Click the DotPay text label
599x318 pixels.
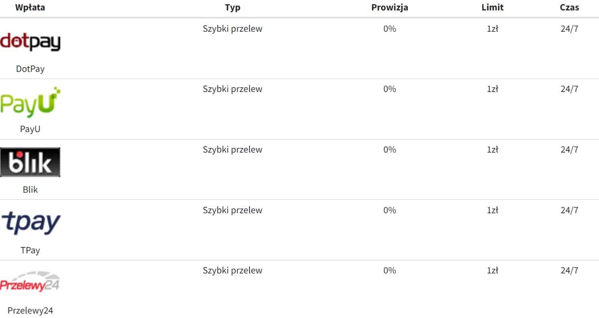(30, 69)
